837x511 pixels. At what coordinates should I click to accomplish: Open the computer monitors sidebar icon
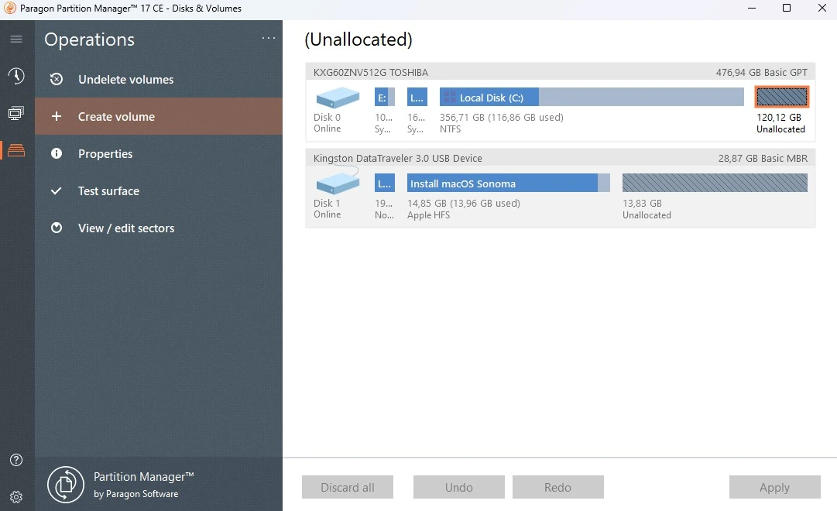16,113
